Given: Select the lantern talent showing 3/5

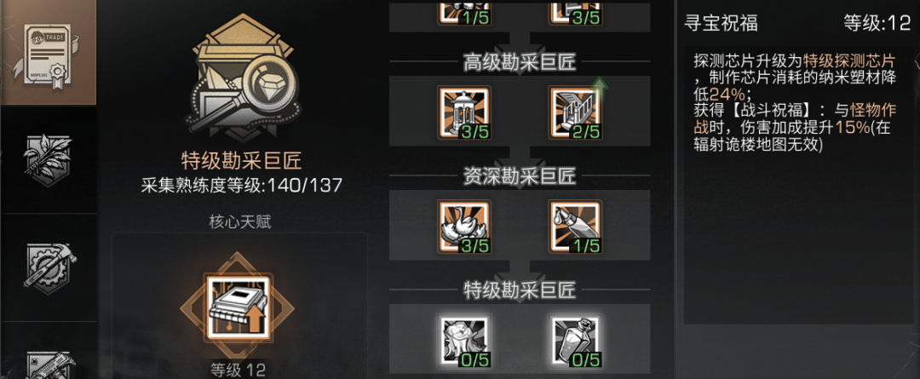Looking at the screenshot, I should coord(463,113).
